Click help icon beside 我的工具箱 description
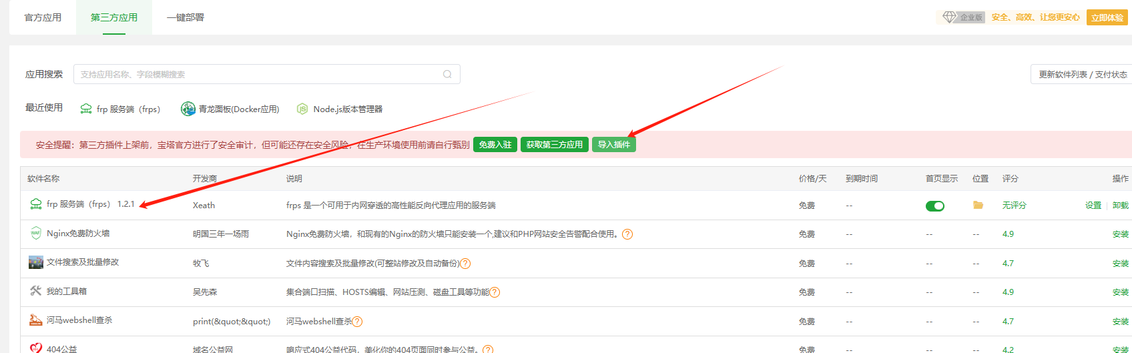 click(x=495, y=292)
